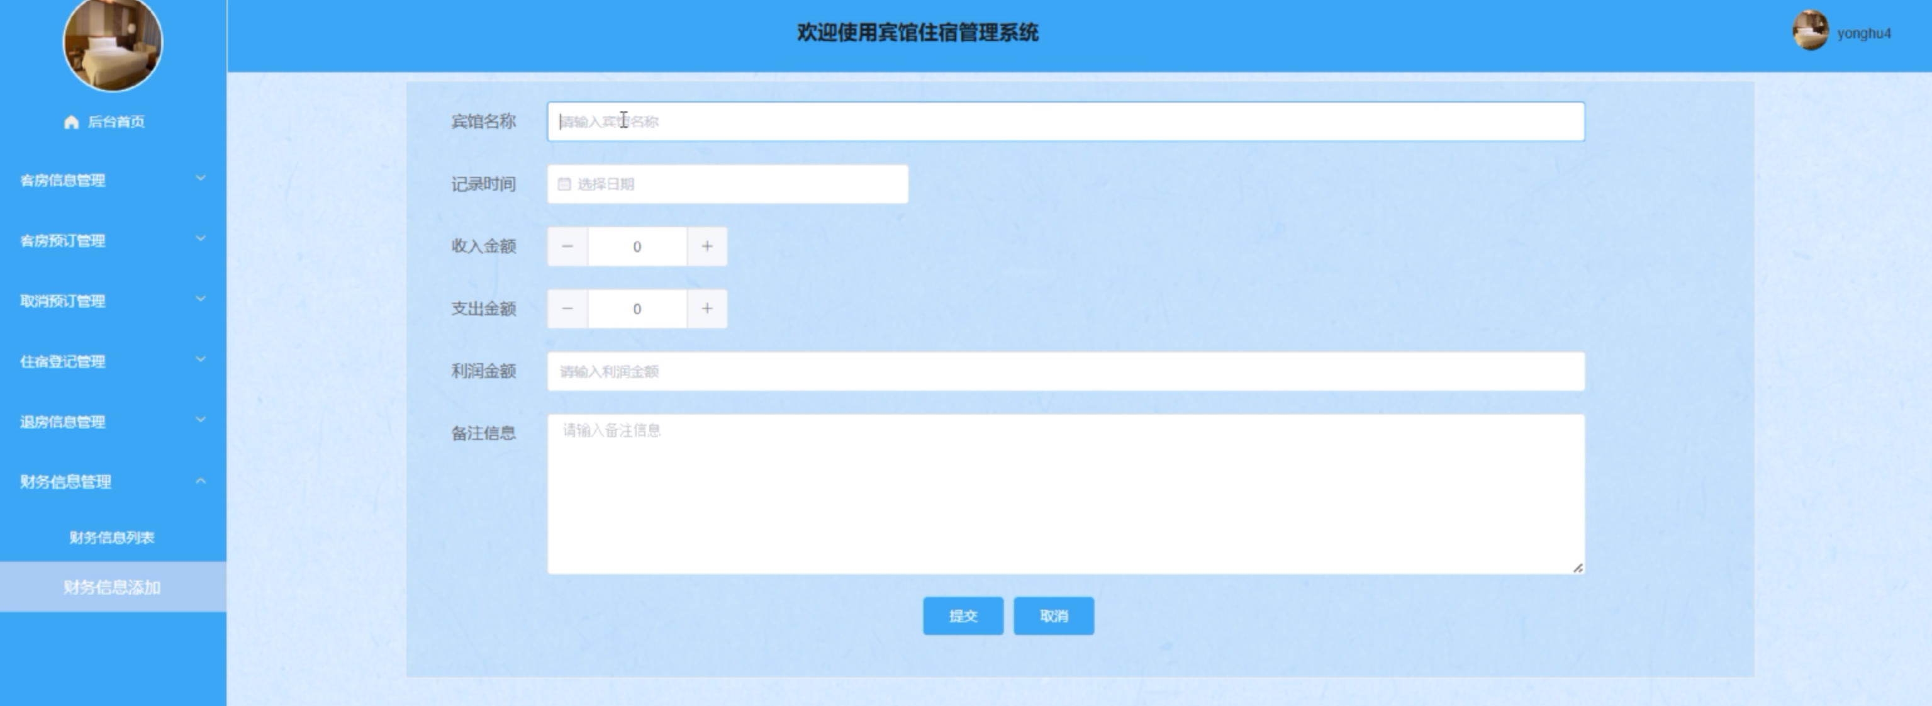
Task: Expand 取消预订管理 menu
Action: [x=113, y=301]
